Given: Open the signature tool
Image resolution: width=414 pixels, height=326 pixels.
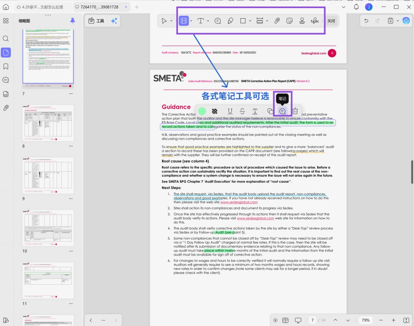Looking at the screenshot, I should pyautogui.click(x=315, y=21).
